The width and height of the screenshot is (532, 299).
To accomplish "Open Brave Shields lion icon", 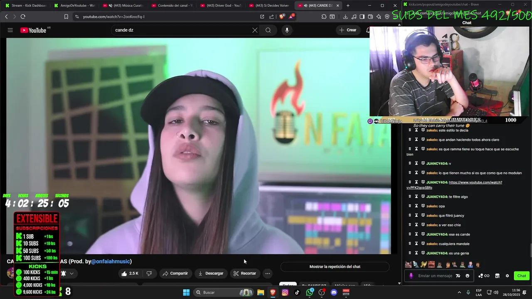I will click(x=282, y=17).
